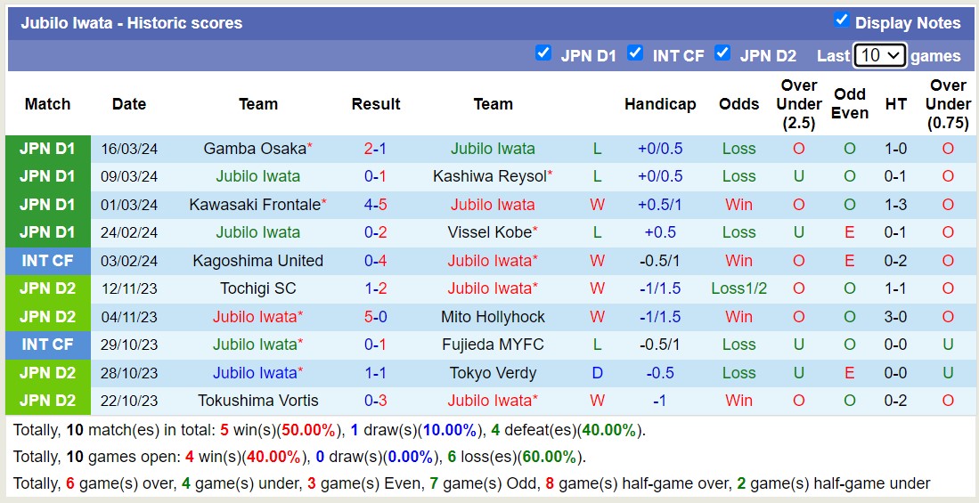Open Kashiwa Reysol team page
Screen dimensions: 979x503
[489, 176]
